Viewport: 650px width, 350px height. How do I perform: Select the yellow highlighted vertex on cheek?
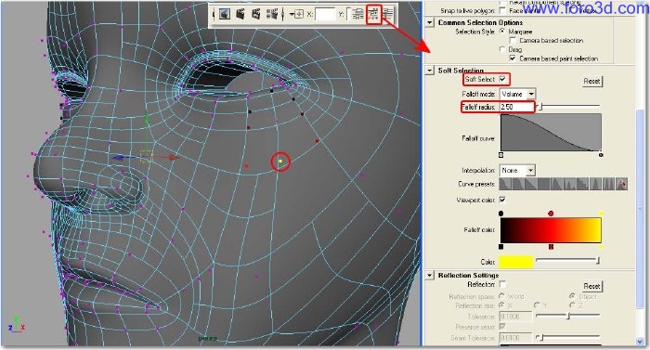280,161
